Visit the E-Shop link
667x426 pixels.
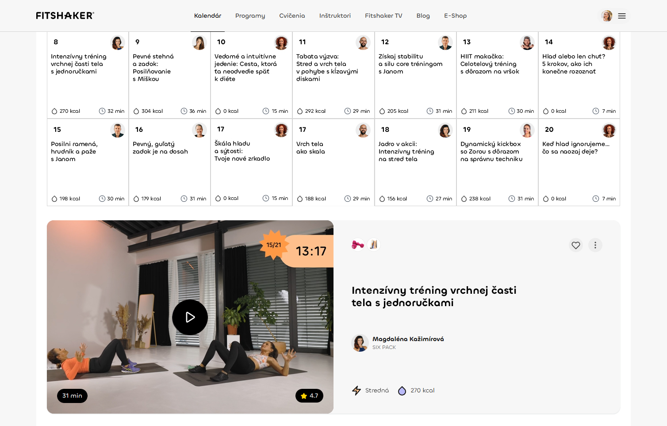tap(455, 15)
